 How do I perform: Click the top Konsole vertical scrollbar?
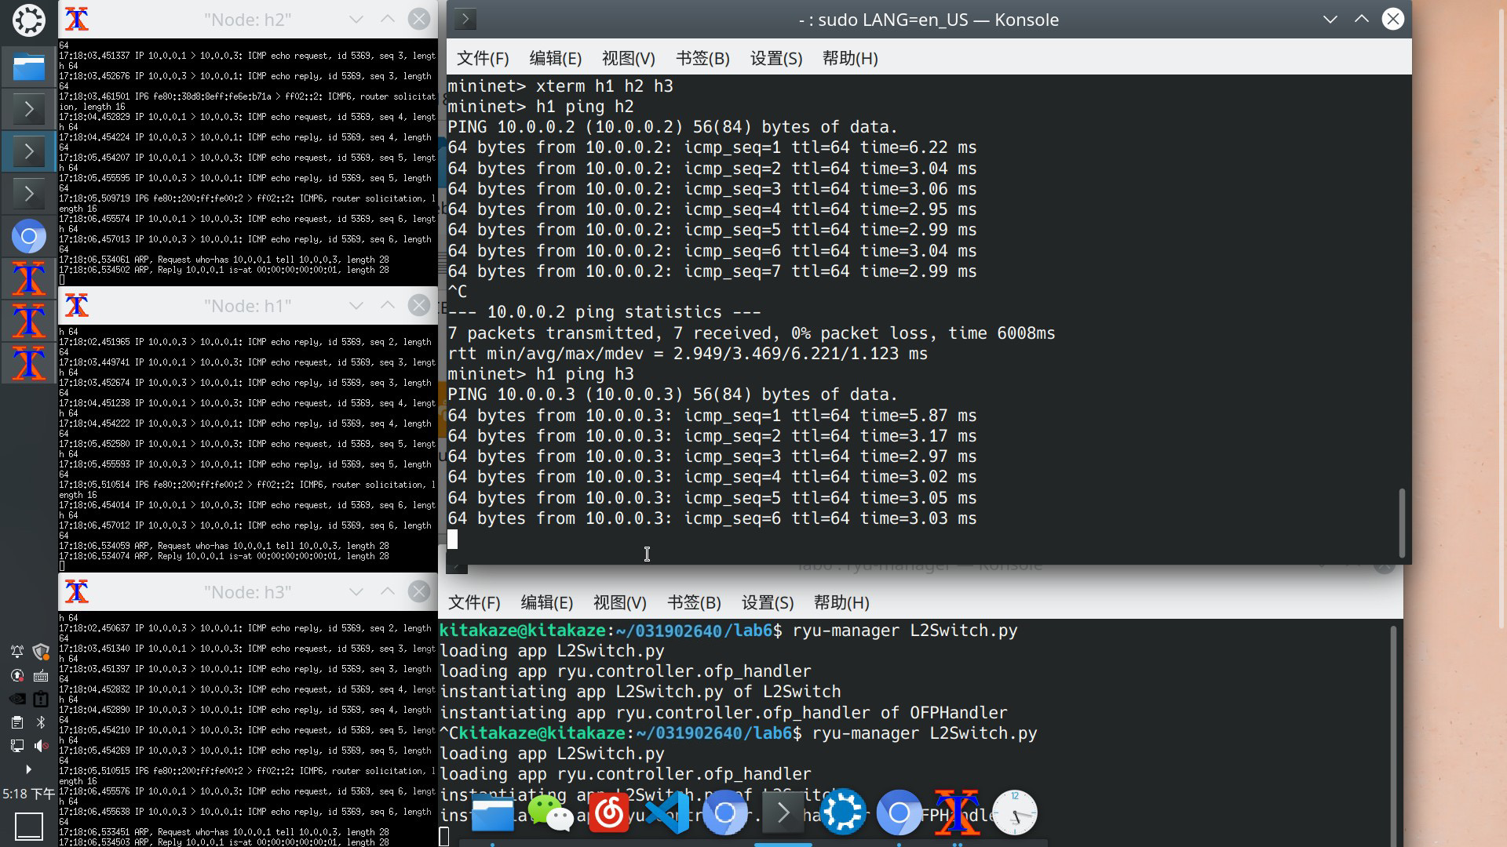tap(1401, 522)
